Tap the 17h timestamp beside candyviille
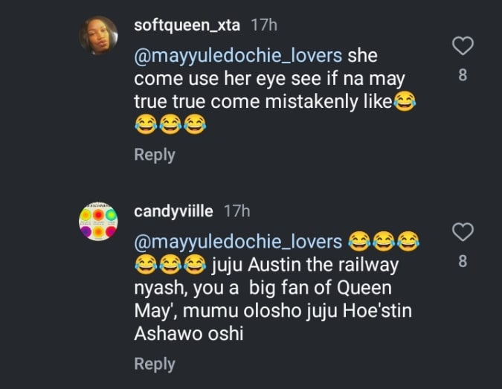This screenshot has width=502, height=389. point(236,211)
